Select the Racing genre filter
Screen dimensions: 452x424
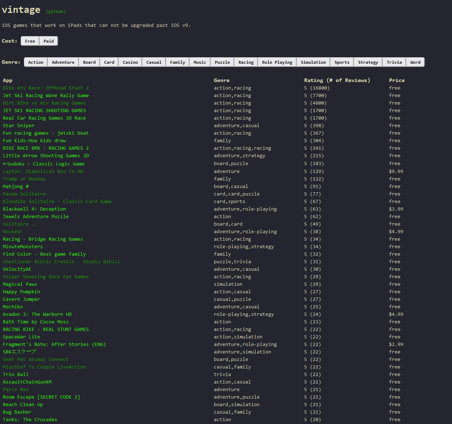[x=246, y=62]
